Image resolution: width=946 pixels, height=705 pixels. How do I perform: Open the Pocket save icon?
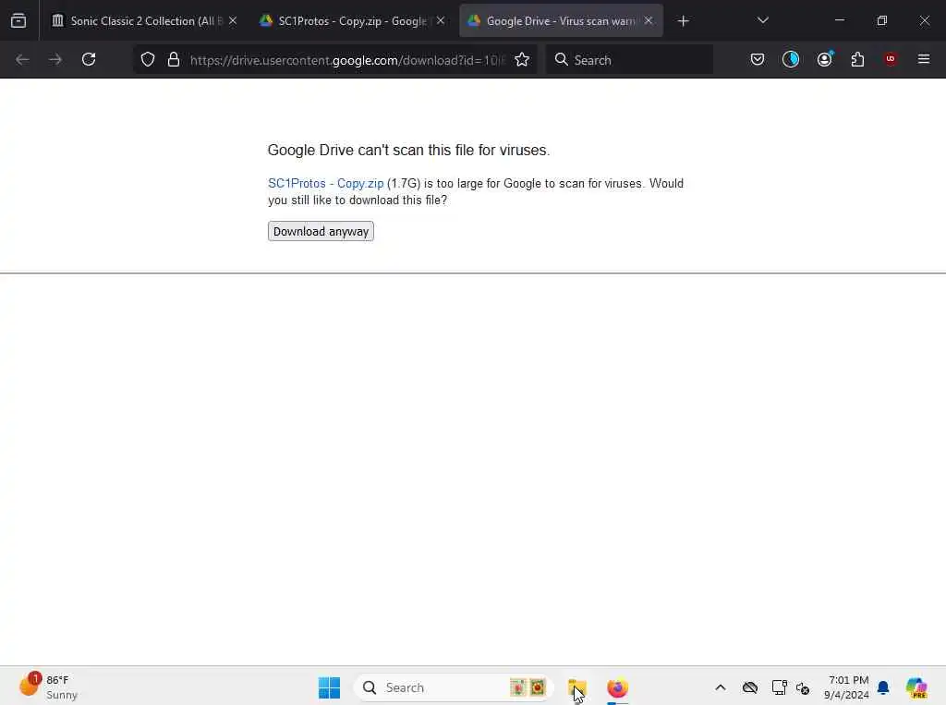click(x=758, y=59)
